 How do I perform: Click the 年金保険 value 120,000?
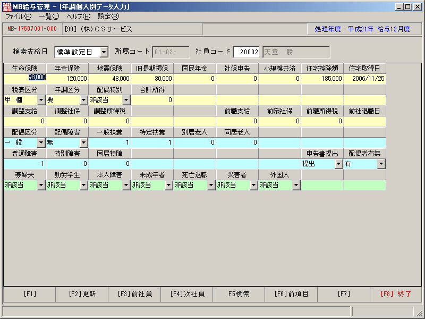coord(67,79)
